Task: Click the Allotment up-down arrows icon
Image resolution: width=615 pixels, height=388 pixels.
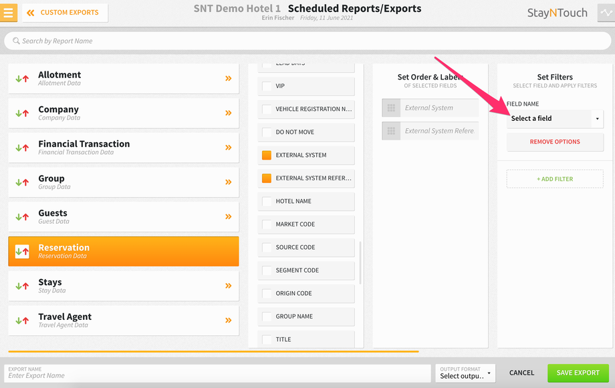Action: click(22, 78)
